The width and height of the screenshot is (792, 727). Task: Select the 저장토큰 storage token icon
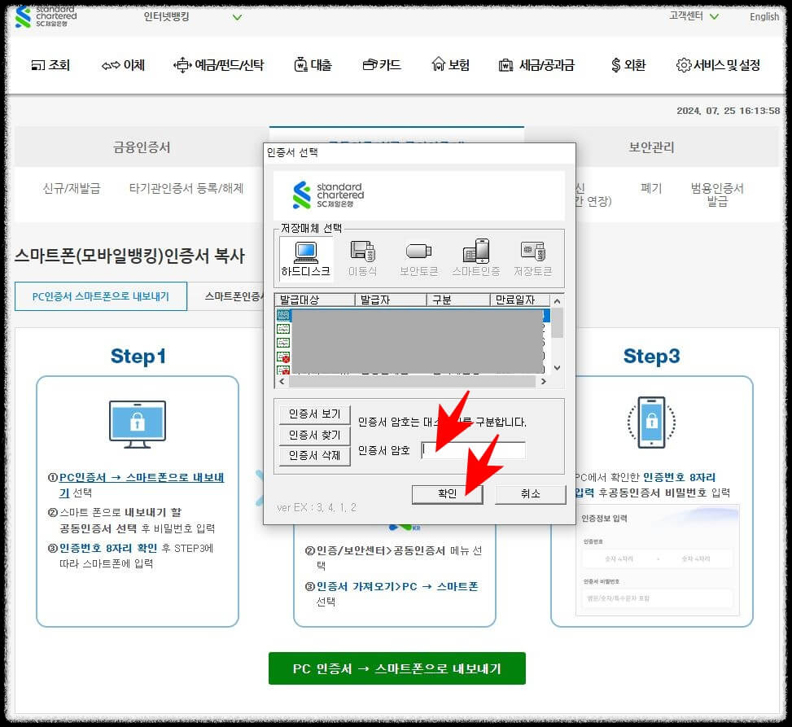tap(533, 259)
